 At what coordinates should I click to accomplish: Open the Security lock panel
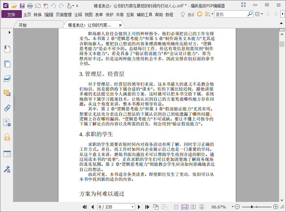pos(7,137)
